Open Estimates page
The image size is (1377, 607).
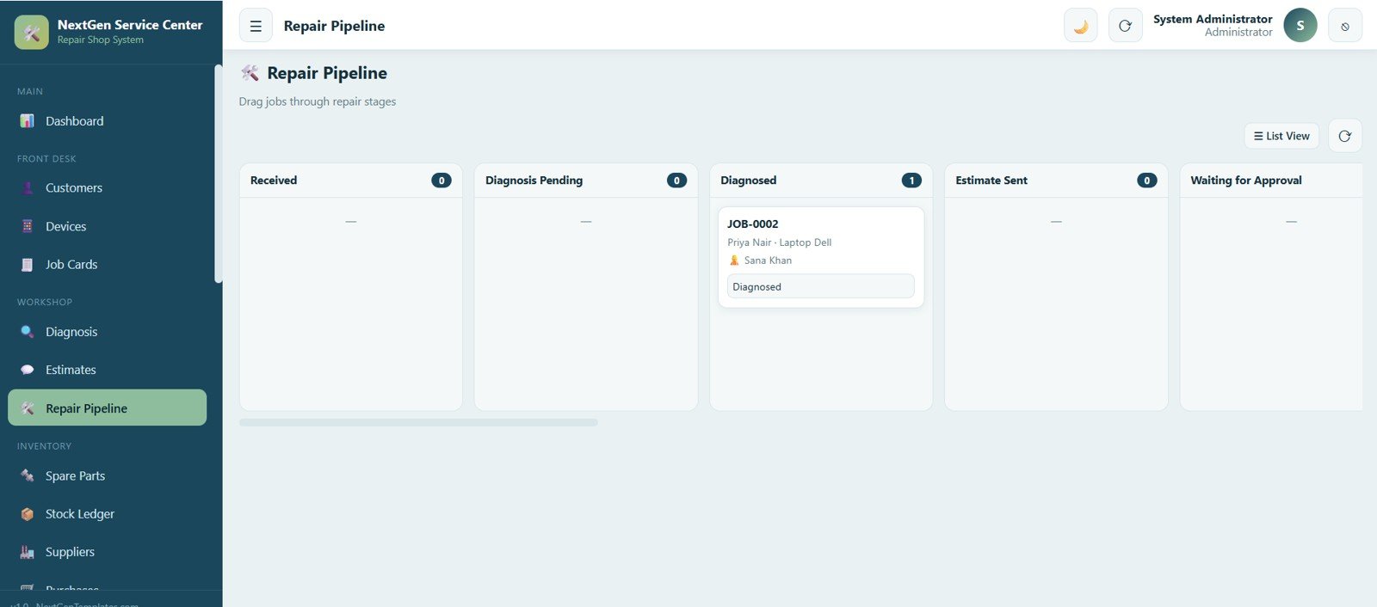pos(107,370)
